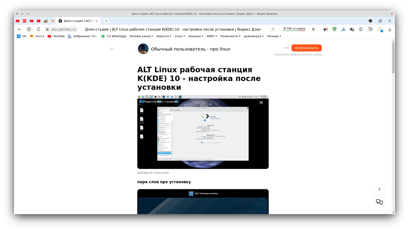
Task: Switch to the pinned red striped tab
Action: click(x=25, y=21)
